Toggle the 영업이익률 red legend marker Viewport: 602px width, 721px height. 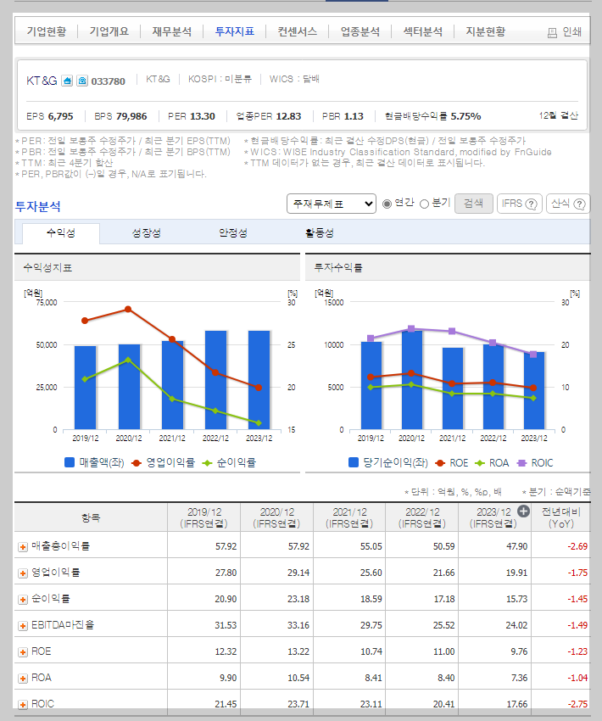[136, 463]
